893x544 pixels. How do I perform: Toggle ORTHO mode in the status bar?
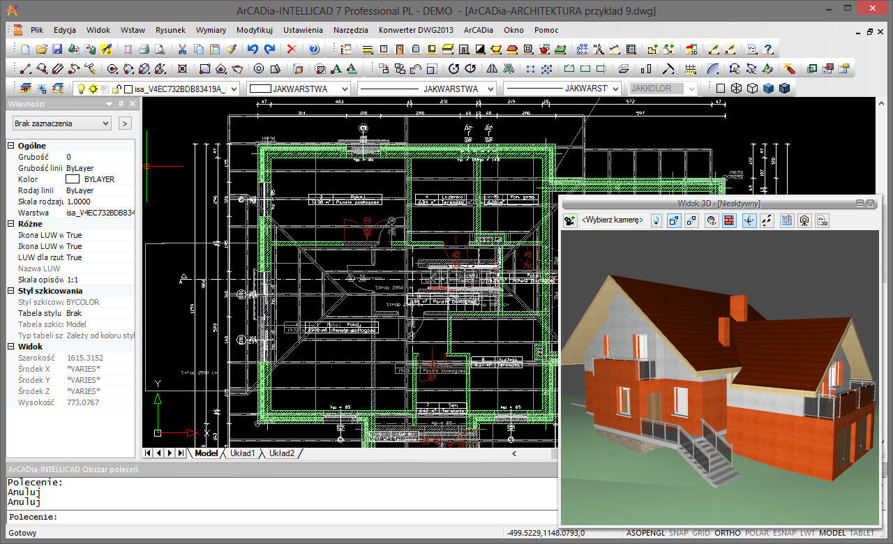[728, 533]
